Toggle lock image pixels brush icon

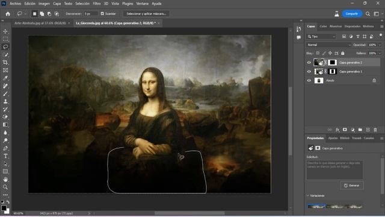tap(324, 53)
